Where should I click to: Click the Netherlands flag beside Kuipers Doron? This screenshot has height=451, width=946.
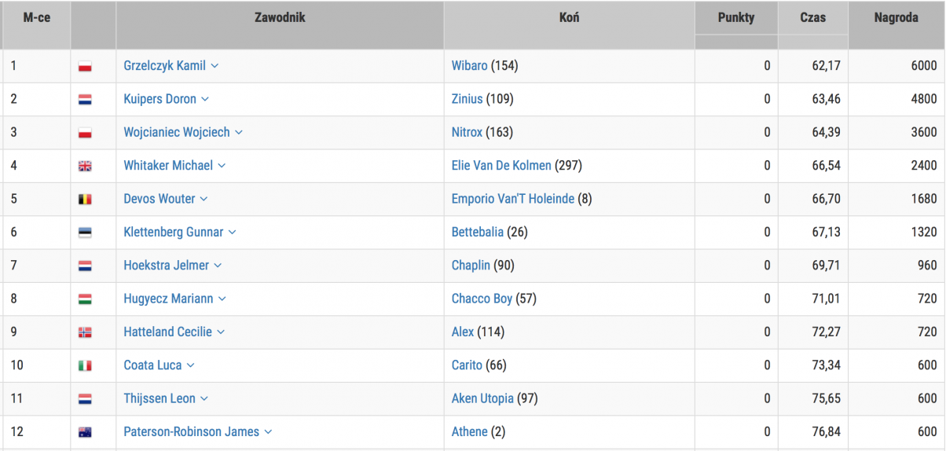[x=85, y=100]
